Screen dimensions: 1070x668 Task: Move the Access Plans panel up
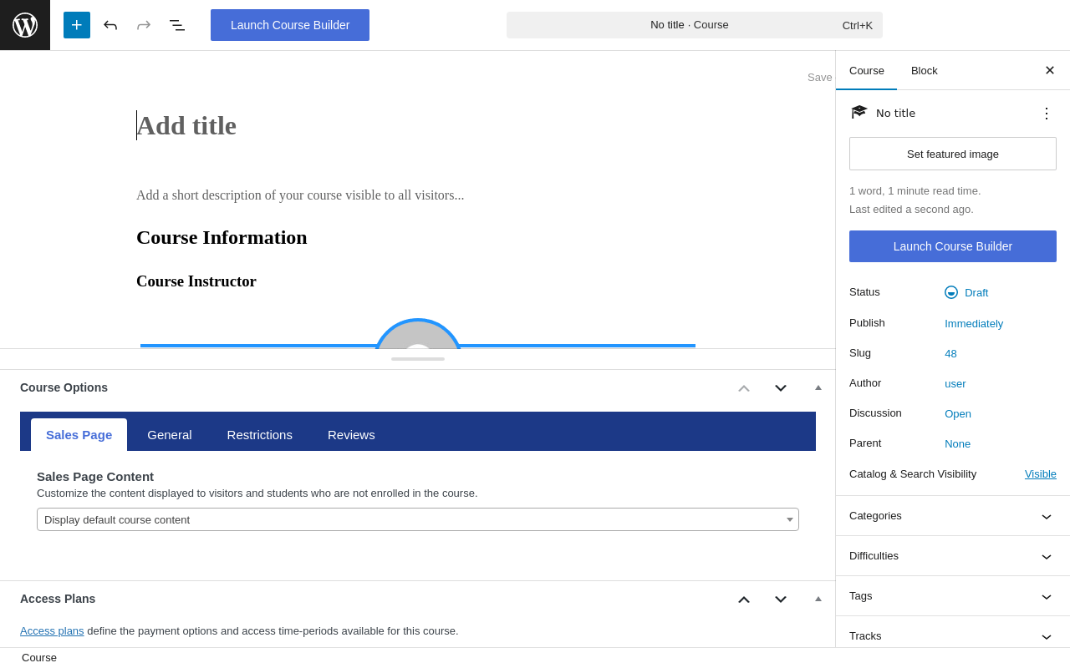point(744,600)
